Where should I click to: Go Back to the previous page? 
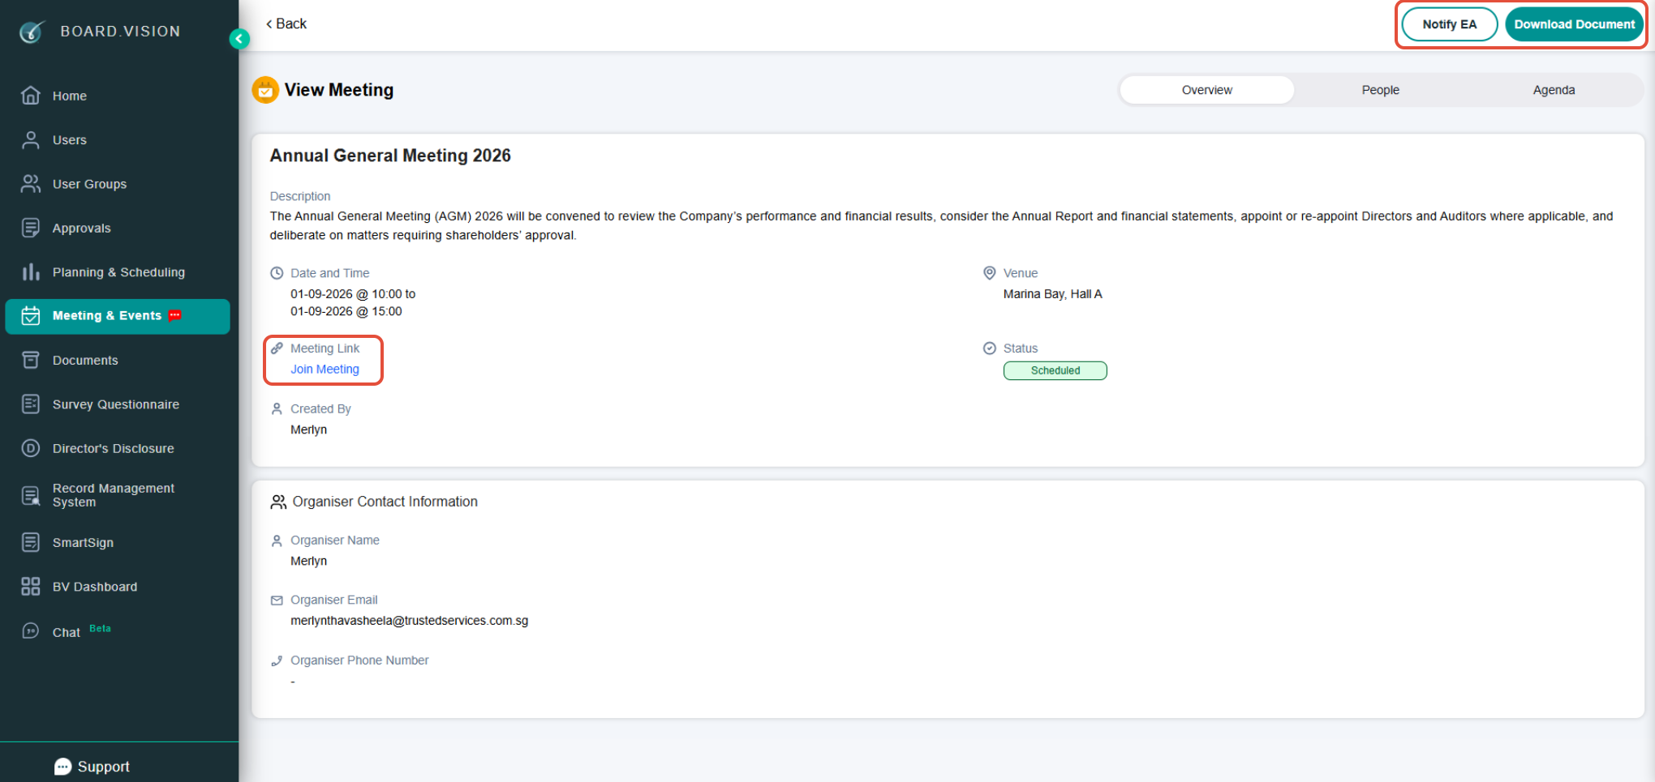click(x=286, y=24)
